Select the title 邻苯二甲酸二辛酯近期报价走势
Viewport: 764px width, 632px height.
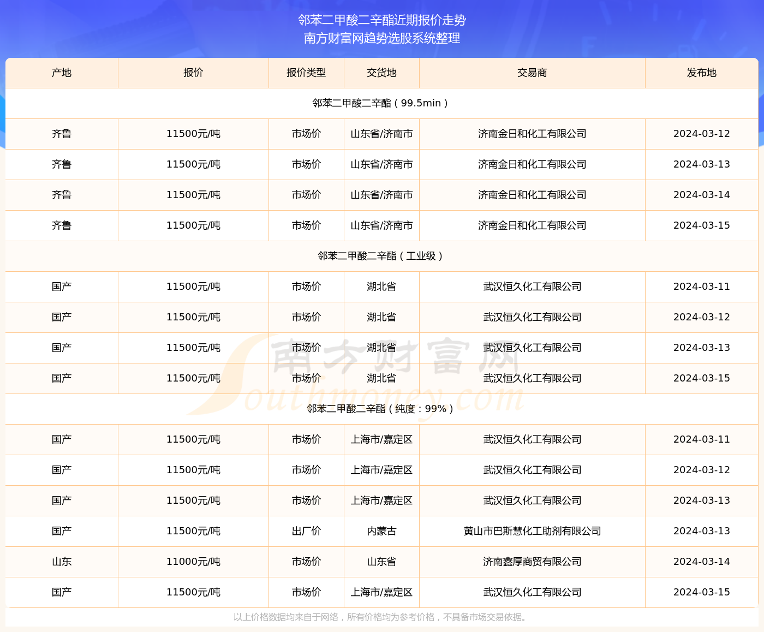point(382,20)
